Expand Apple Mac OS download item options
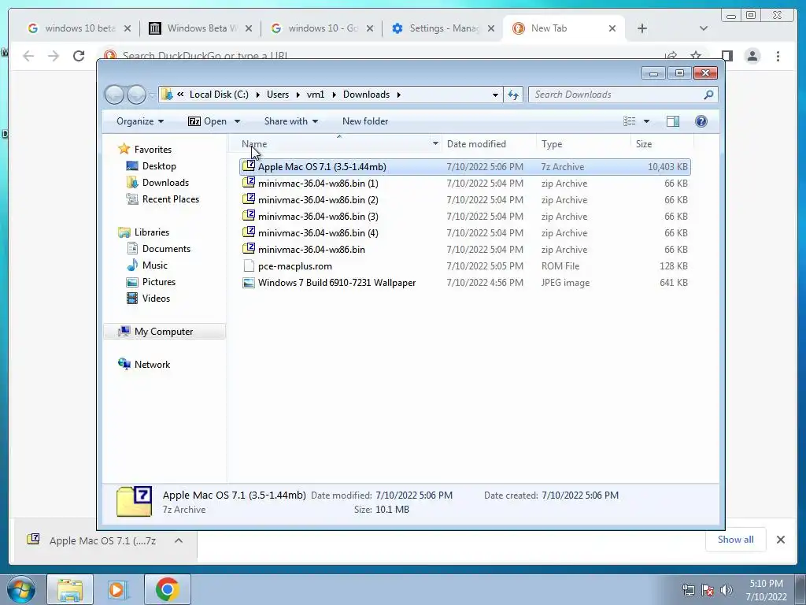Screen dimensions: 806x605 tap(179, 540)
